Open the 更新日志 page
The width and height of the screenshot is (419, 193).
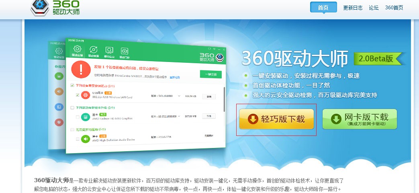tap(353, 8)
